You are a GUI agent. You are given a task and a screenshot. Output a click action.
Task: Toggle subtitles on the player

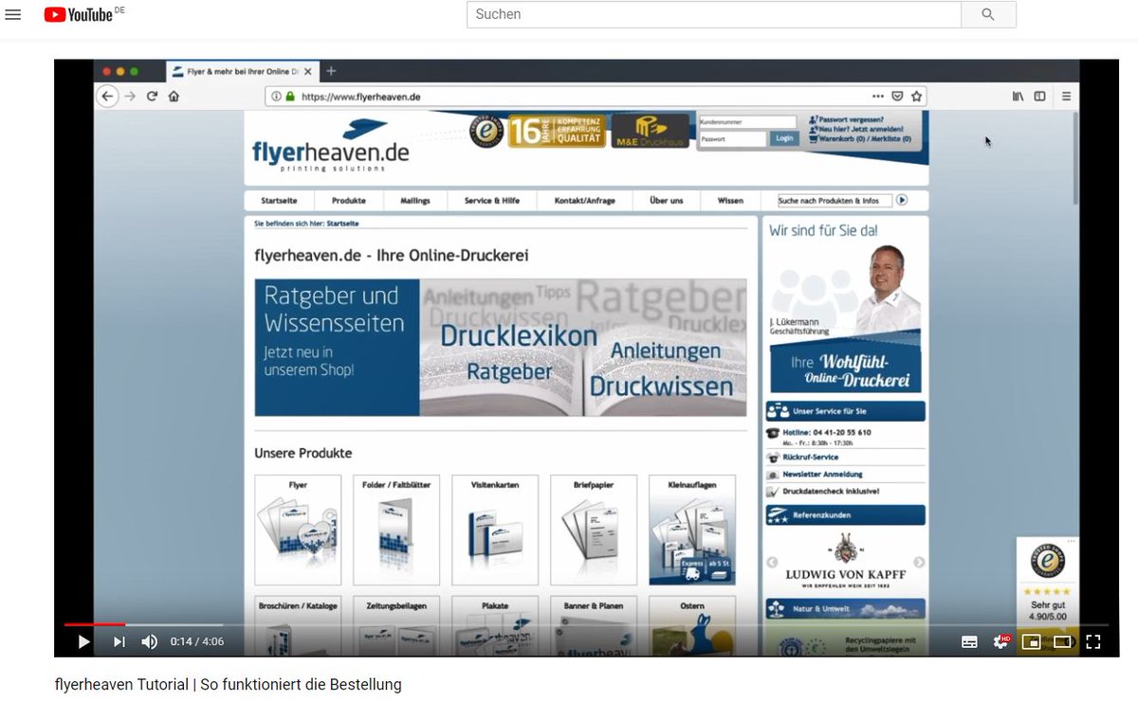[x=969, y=641]
